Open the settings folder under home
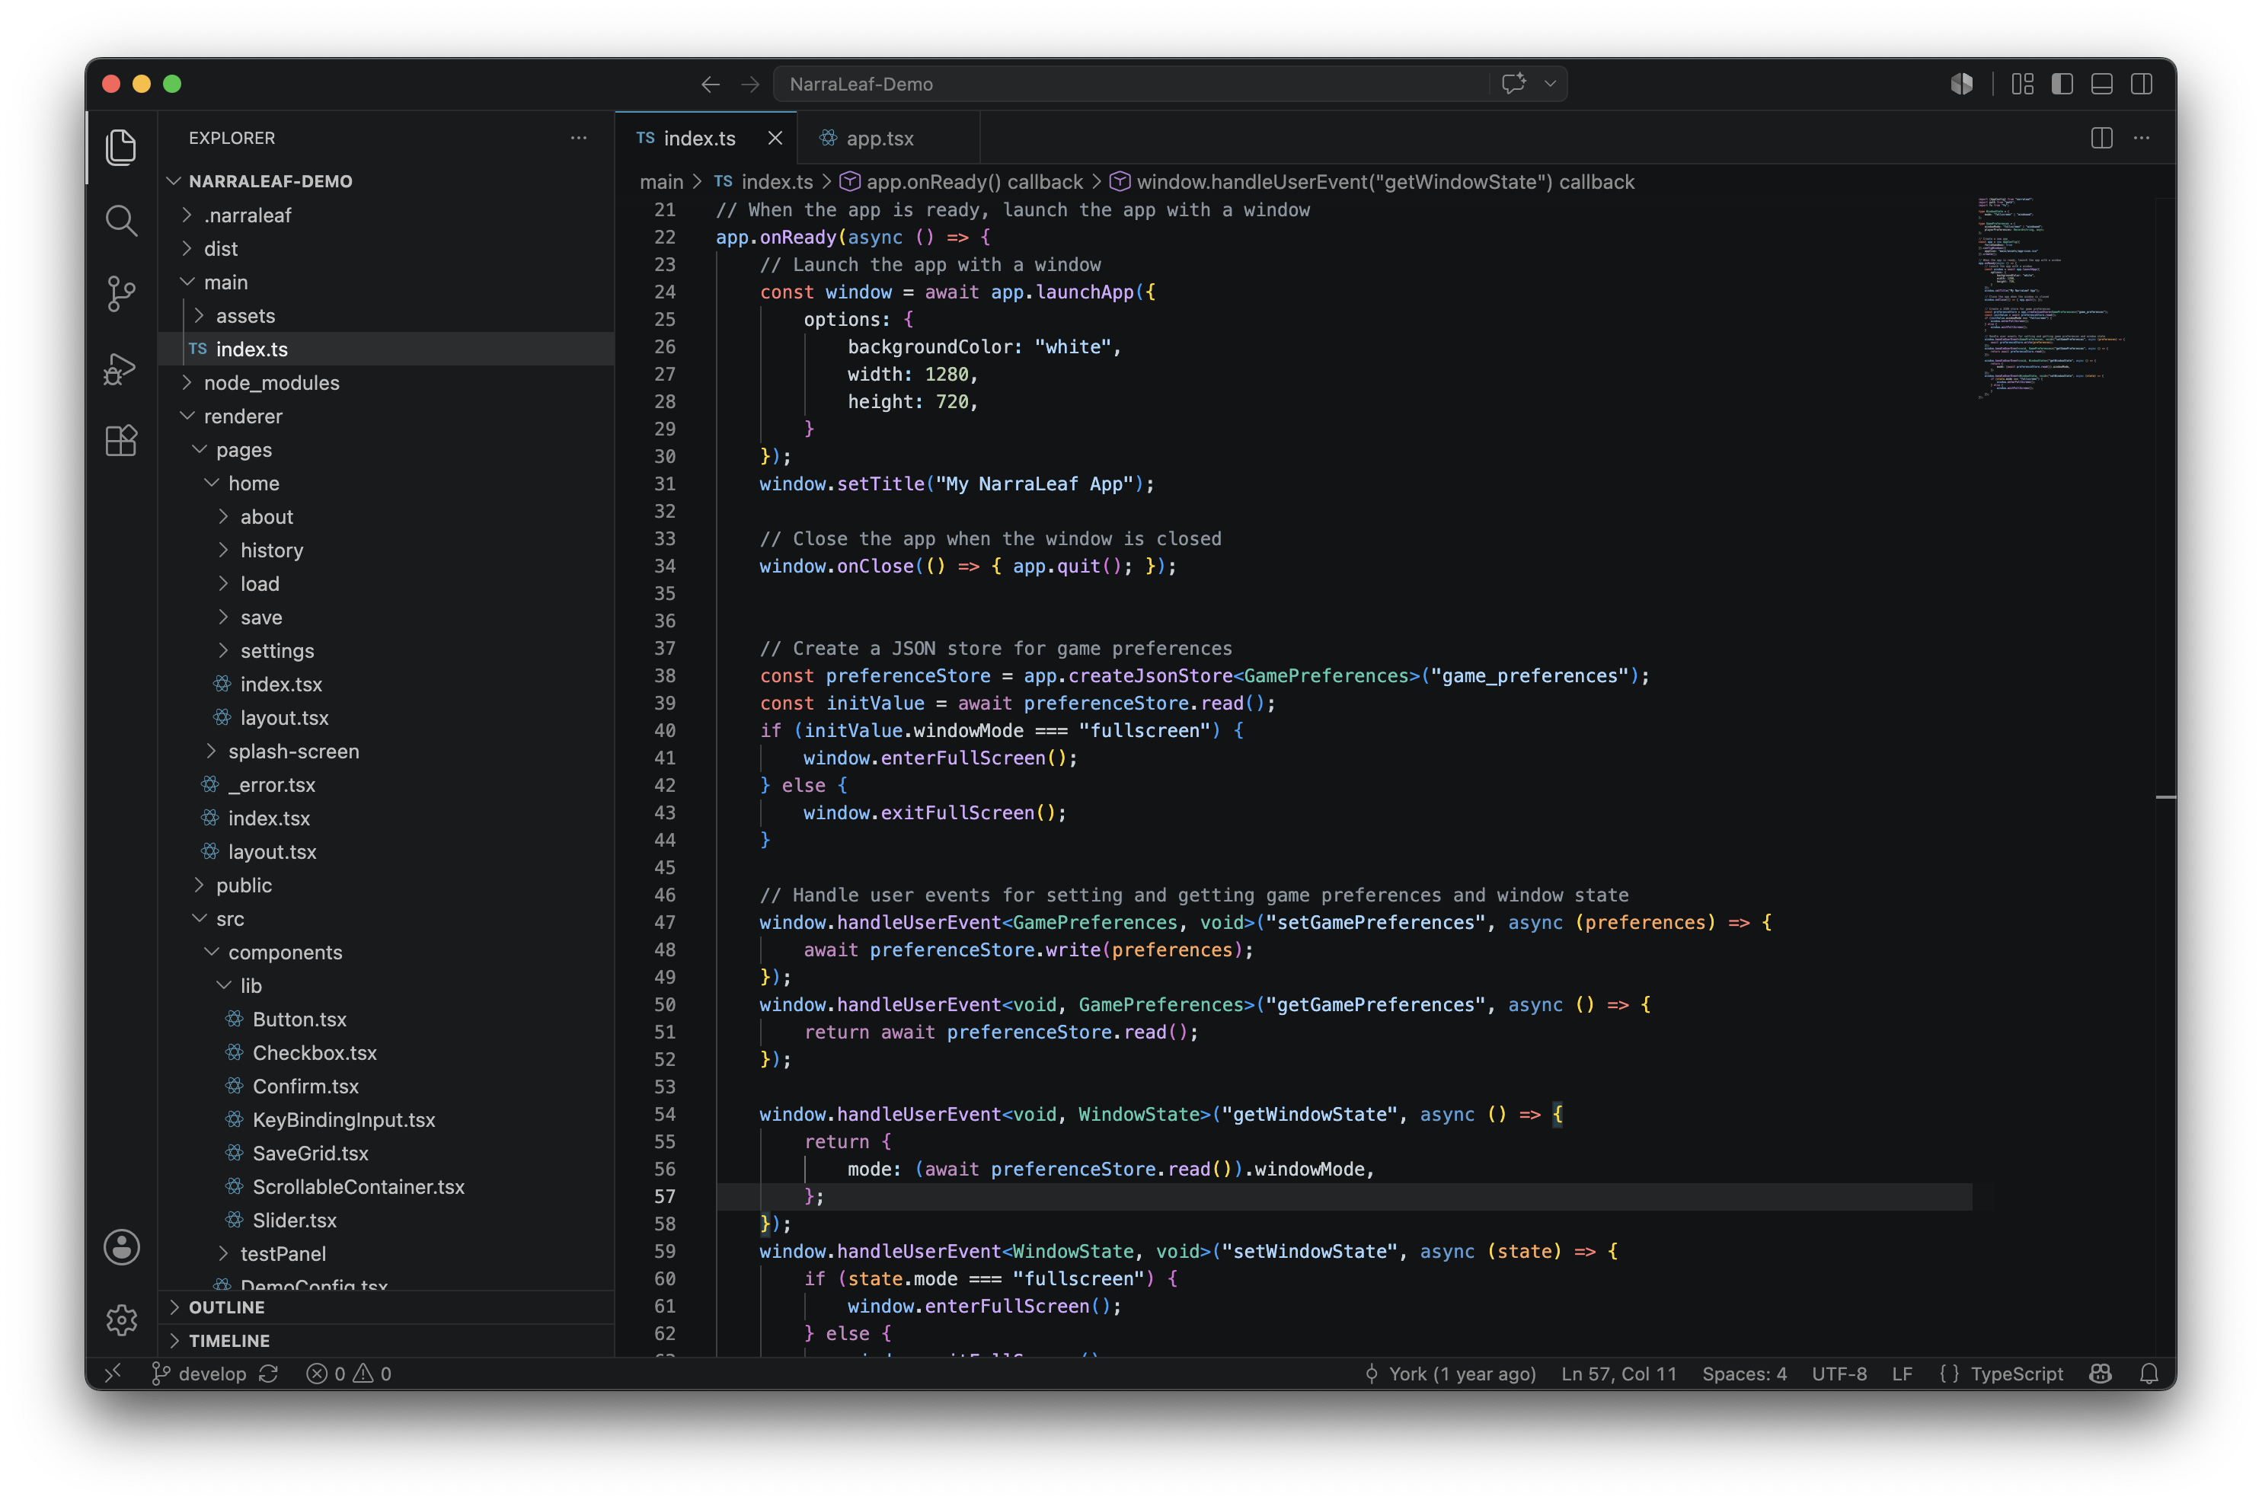Screen dimensions: 2262x1503 (386, 651)
